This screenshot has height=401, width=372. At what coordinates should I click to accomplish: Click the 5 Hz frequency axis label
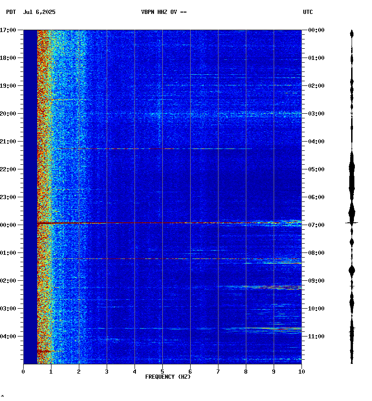(162, 371)
